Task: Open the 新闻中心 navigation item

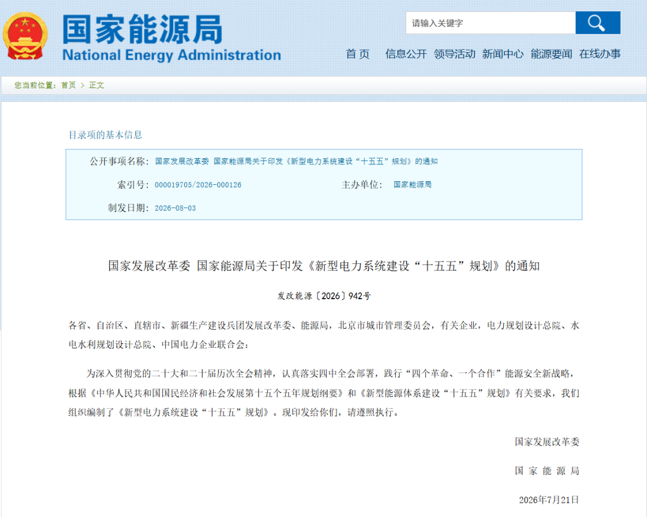Action: [x=503, y=54]
